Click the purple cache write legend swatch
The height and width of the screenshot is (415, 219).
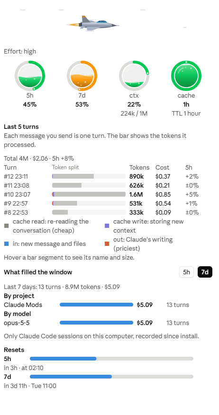click(107, 226)
